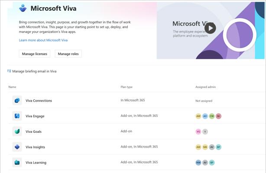Click the AV admin avatar for Viva Insights
The width and height of the screenshot is (266, 173).
[212, 147]
